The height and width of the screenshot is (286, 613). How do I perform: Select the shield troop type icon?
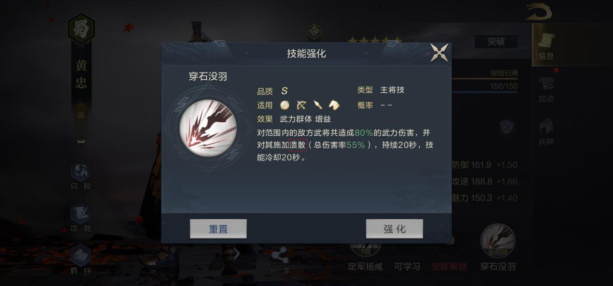[x=285, y=105]
